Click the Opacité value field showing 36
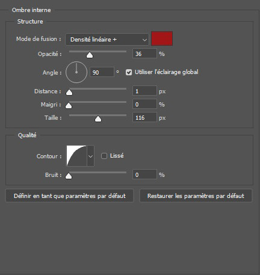The width and height of the screenshot is (260, 275). 144,54
